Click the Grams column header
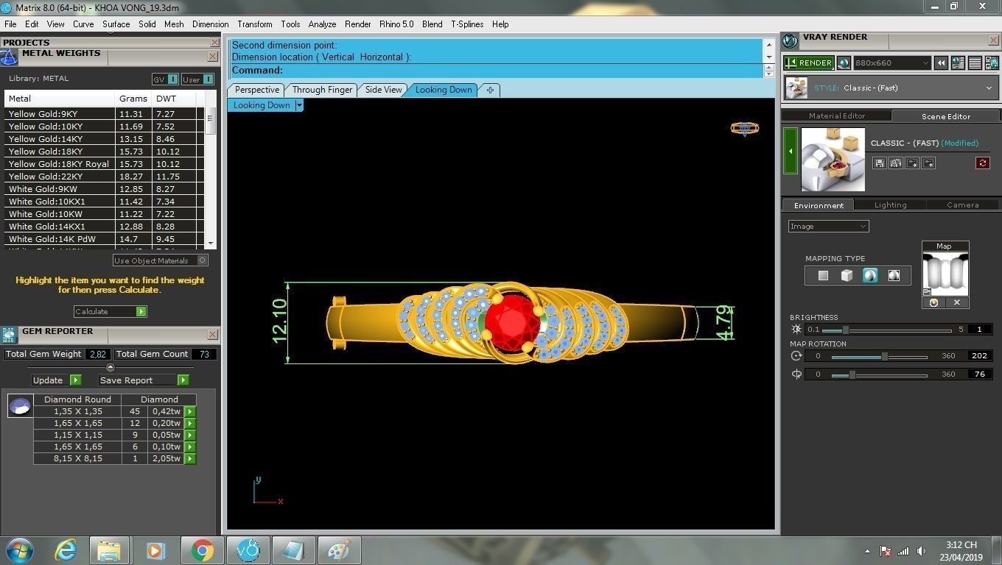Screen dimensions: 1002x565 coord(133,99)
